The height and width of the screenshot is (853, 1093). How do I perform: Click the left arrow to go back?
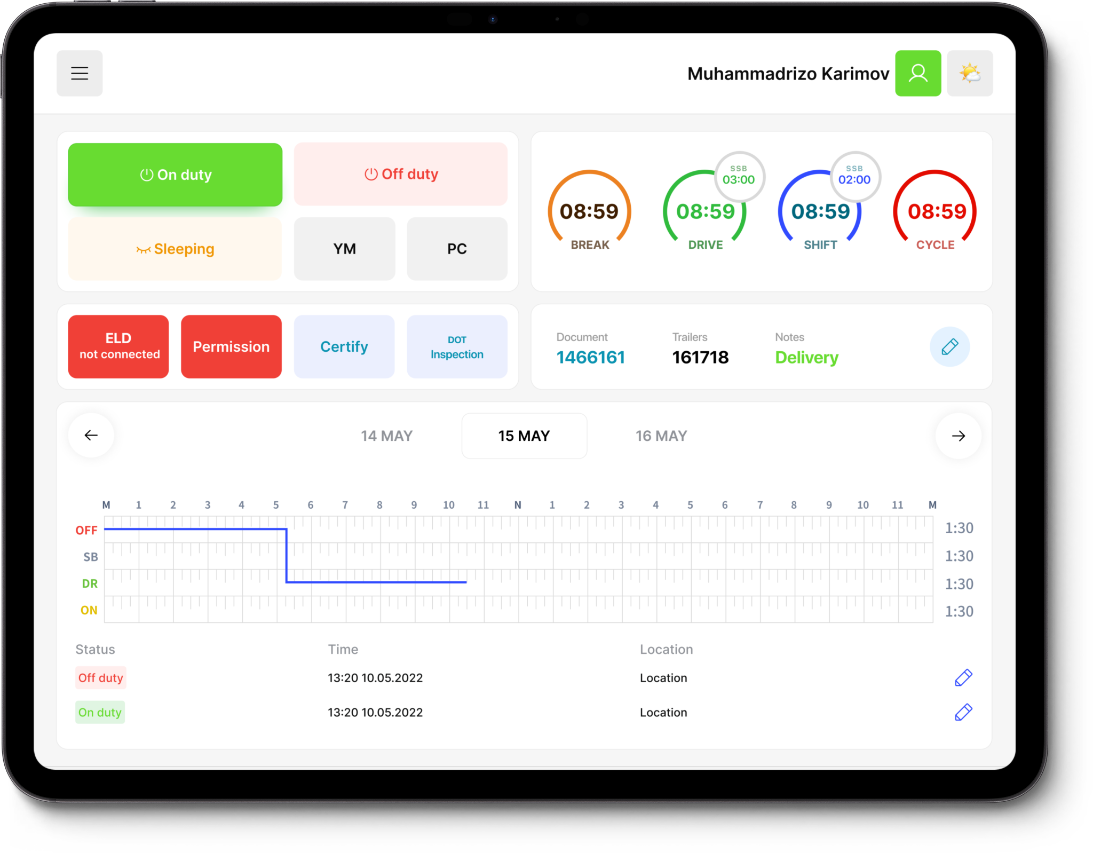click(92, 435)
